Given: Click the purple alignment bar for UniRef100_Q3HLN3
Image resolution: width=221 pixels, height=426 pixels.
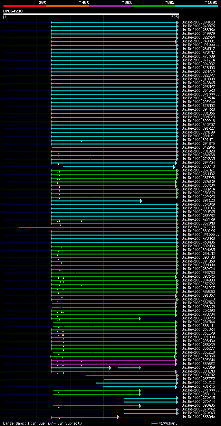Looking at the screenshot, I should pos(115,371).
